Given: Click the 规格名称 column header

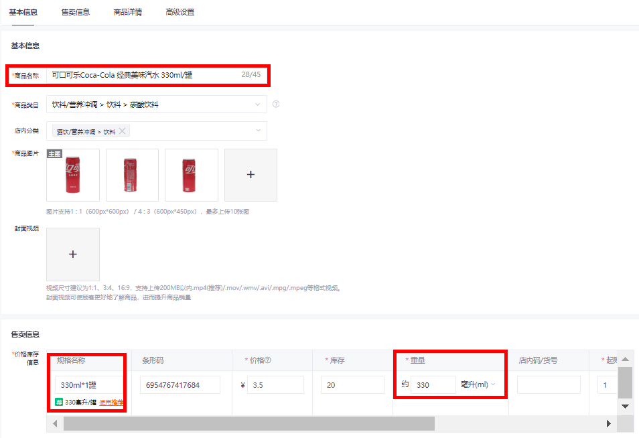Looking at the screenshot, I should pyautogui.click(x=71, y=360).
